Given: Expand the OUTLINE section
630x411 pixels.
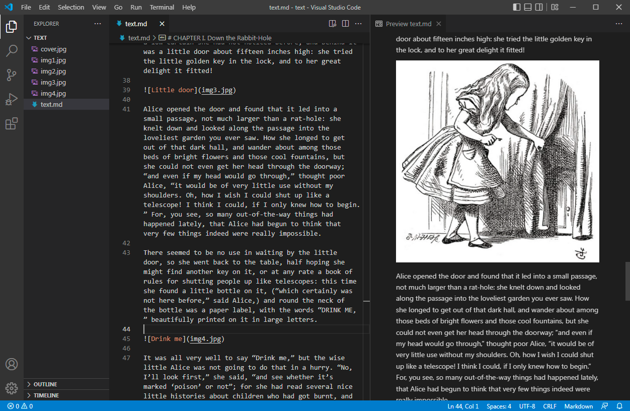Looking at the screenshot, I should pos(66,384).
